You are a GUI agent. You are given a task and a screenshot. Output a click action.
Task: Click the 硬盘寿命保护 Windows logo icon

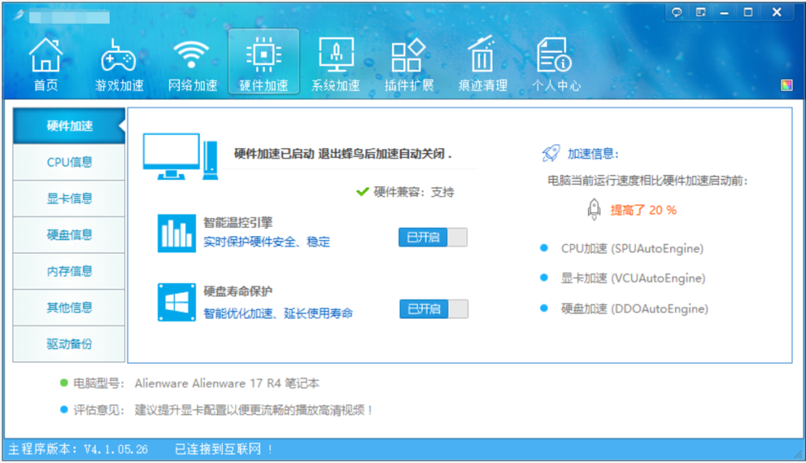tap(176, 302)
